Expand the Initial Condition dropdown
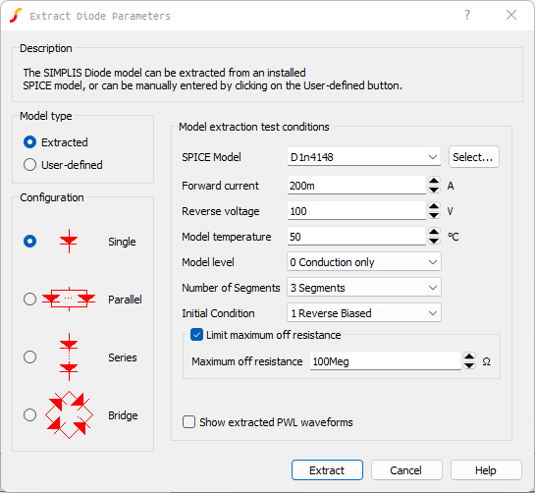 364,312
